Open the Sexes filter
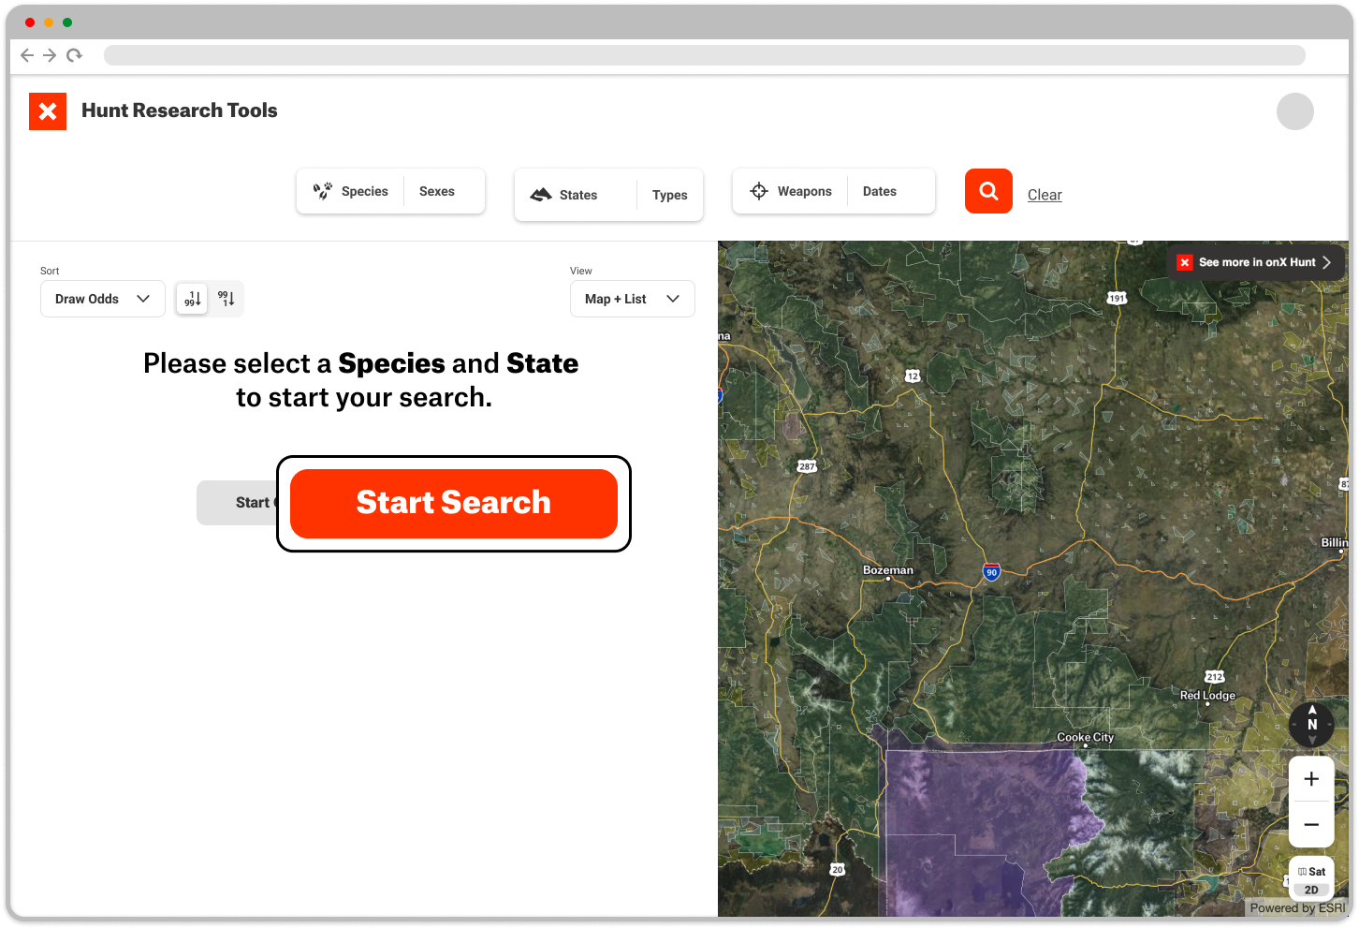 pos(437,191)
